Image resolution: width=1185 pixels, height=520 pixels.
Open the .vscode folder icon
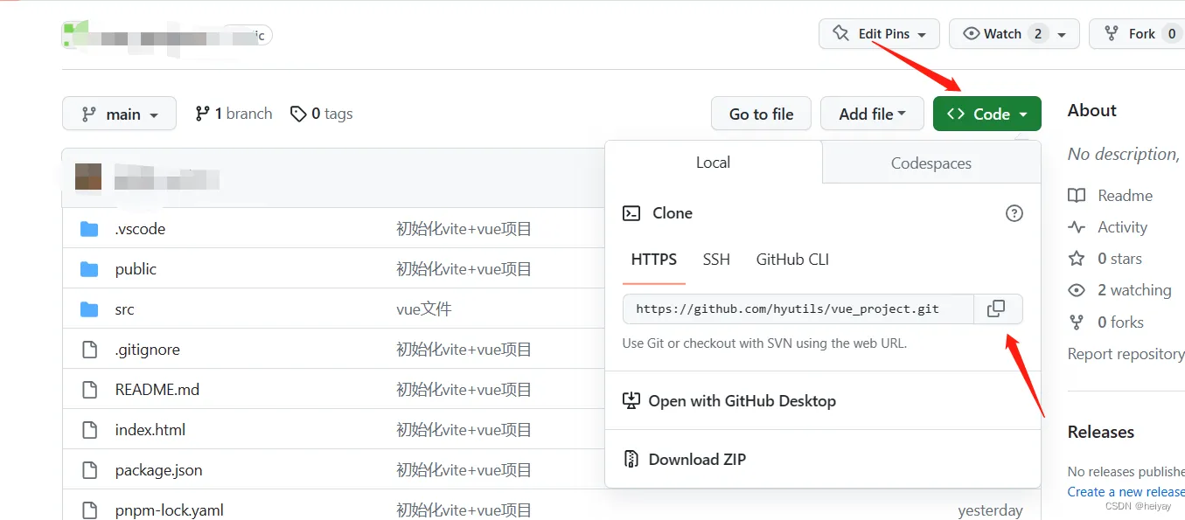coord(89,229)
